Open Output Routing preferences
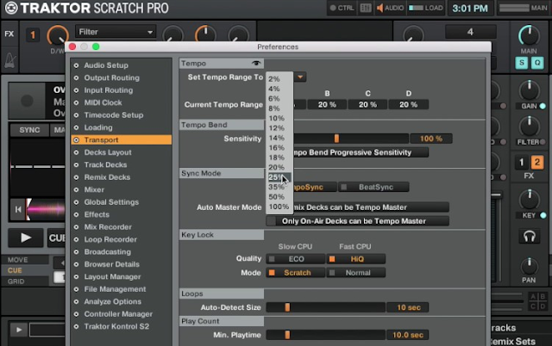 121,78
